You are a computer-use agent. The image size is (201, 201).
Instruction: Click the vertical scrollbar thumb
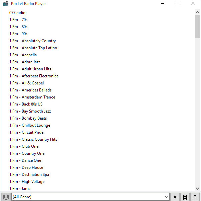(x=197, y=26)
